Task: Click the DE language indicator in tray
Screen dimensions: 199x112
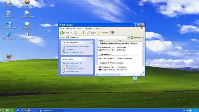Action: pyautogui.click(x=184, y=111)
